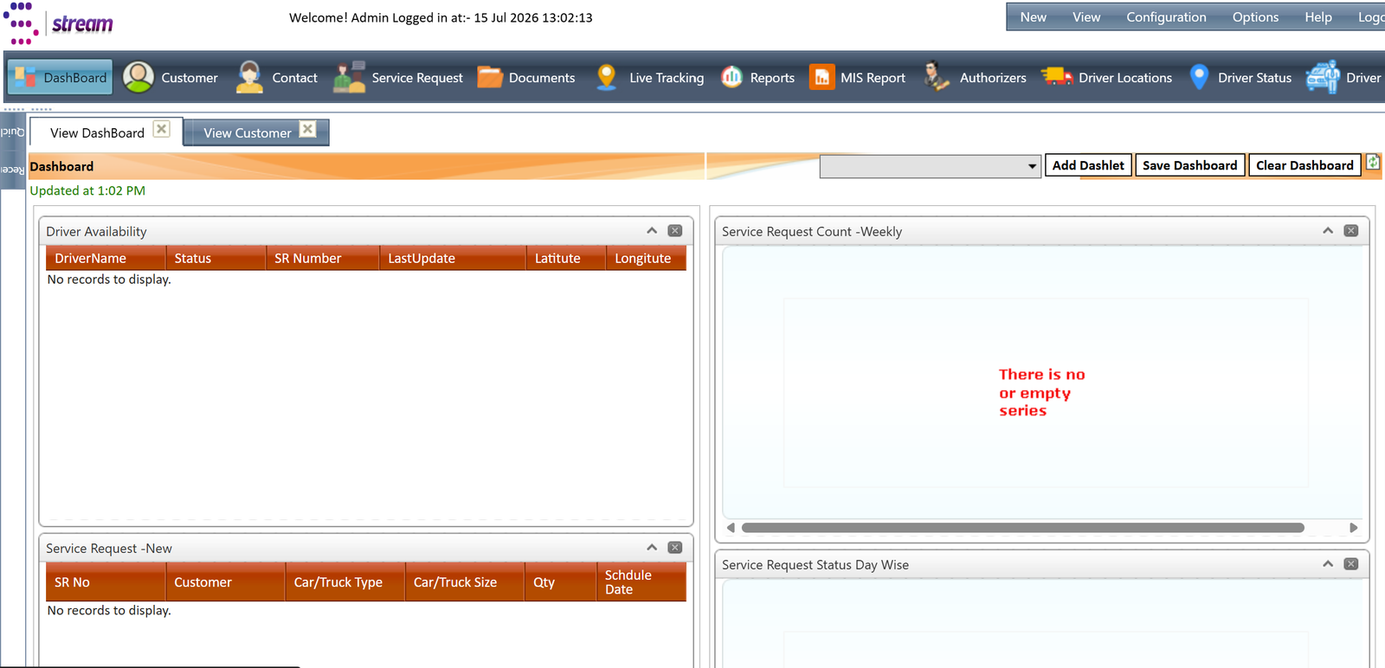The height and width of the screenshot is (668, 1385).
Task: Sort by Car/Truck Size column header
Action: tap(465, 582)
